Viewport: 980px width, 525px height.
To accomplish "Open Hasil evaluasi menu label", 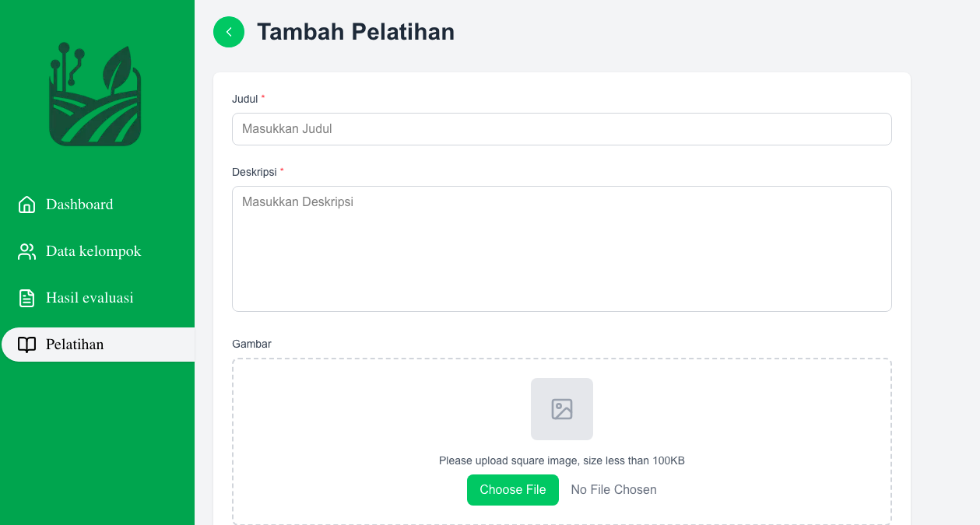I will [x=90, y=298].
